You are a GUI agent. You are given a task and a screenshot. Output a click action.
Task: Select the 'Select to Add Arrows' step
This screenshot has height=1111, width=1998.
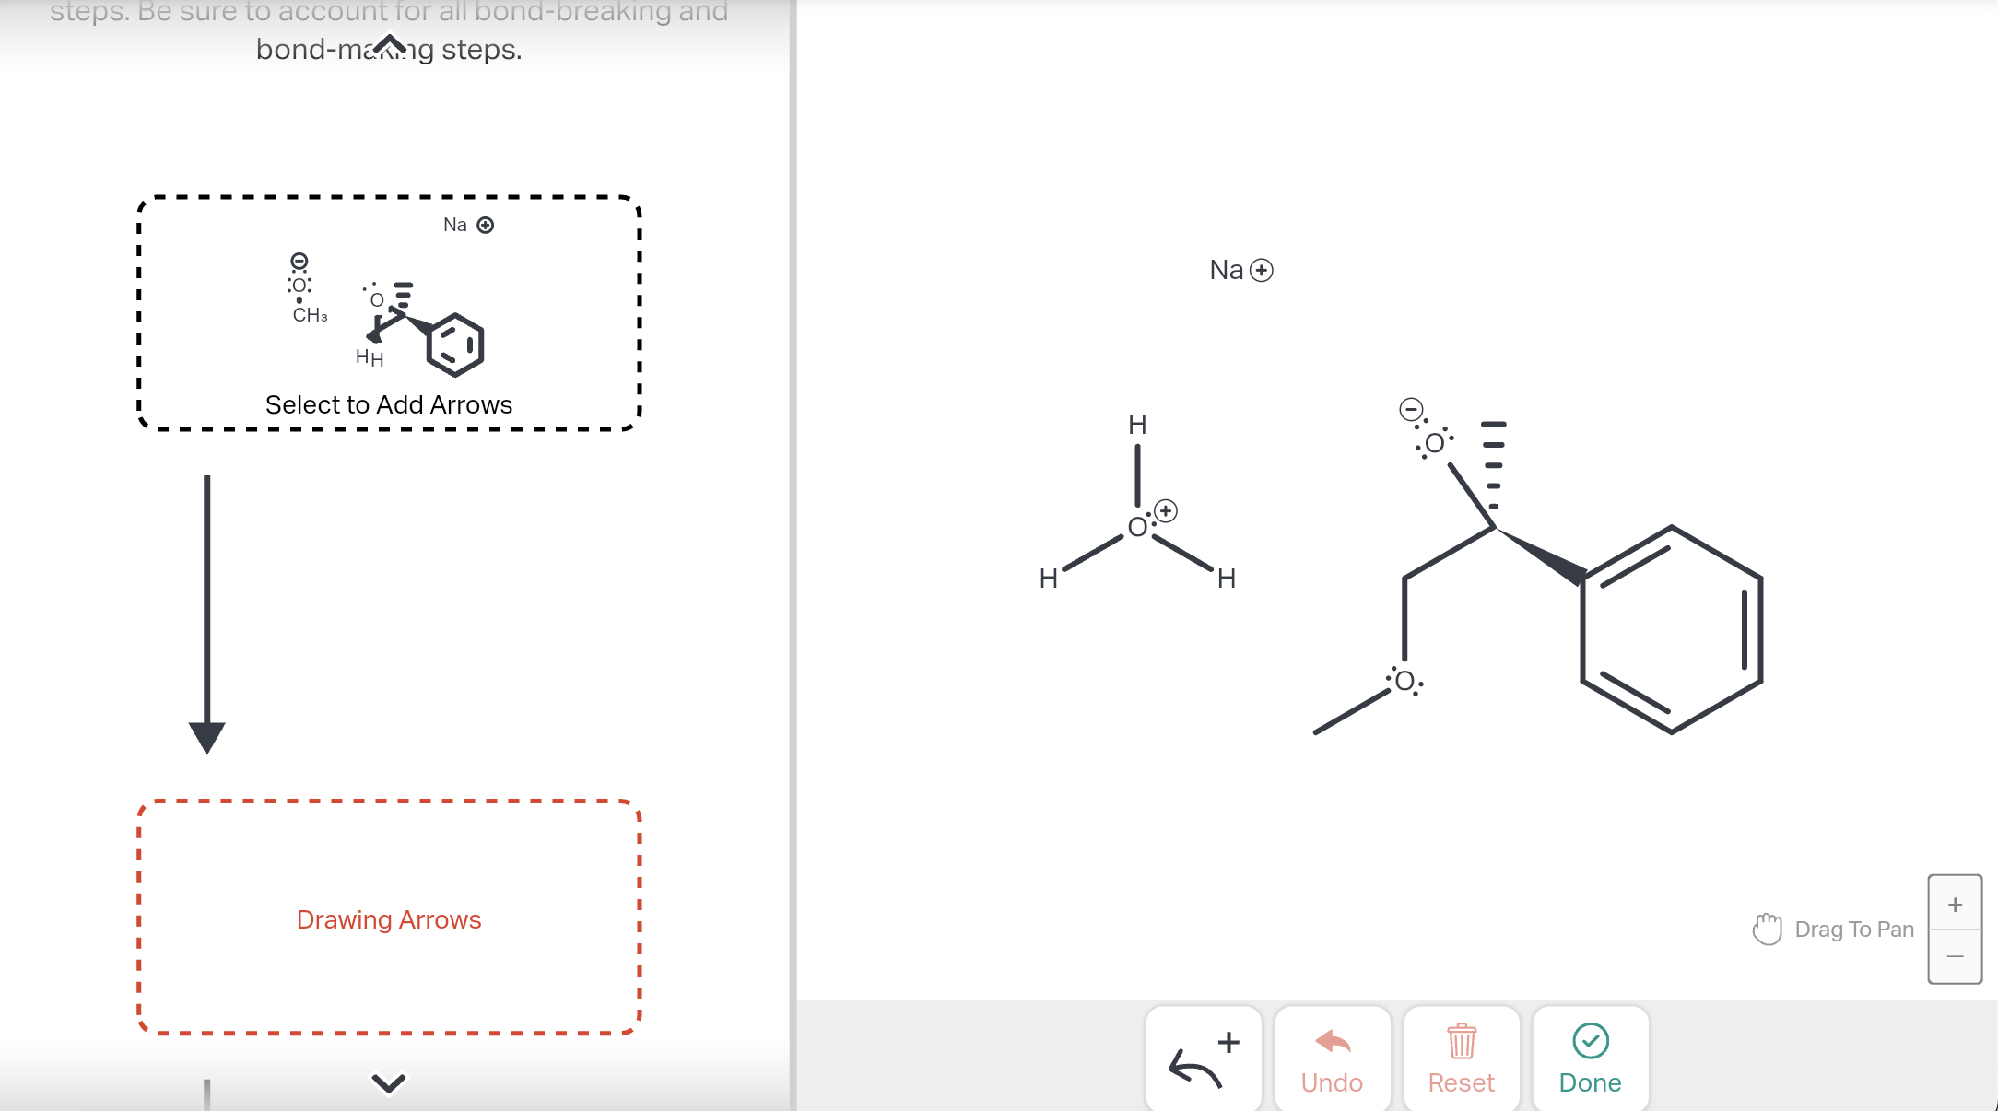(389, 403)
